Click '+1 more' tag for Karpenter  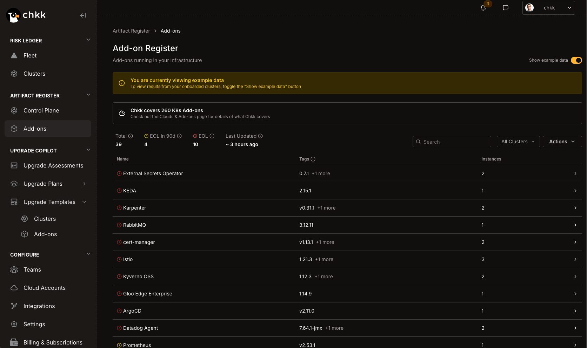[x=326, y=208]
